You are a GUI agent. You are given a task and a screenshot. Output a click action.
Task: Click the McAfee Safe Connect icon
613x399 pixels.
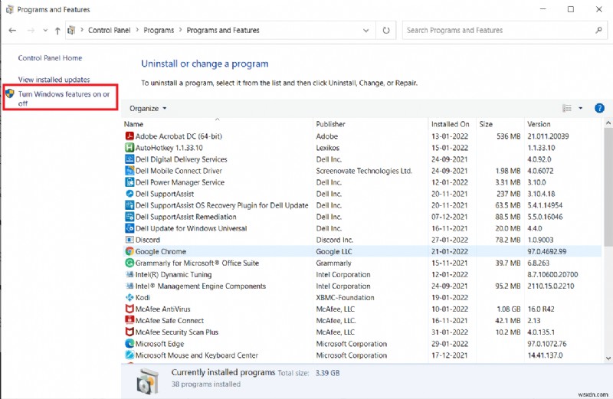pos(129,320)
